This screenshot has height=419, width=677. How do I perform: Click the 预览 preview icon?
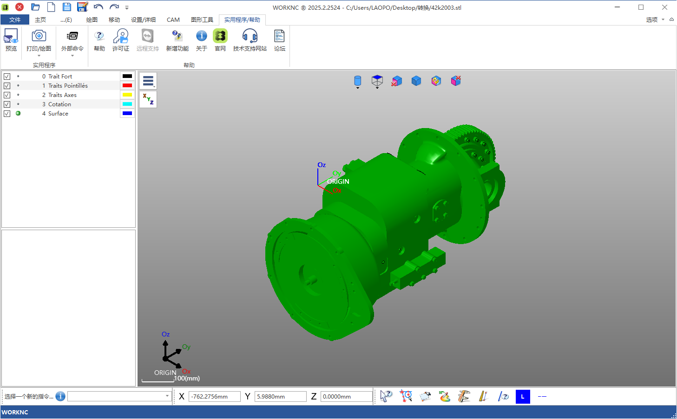click(x=11, y=36)
